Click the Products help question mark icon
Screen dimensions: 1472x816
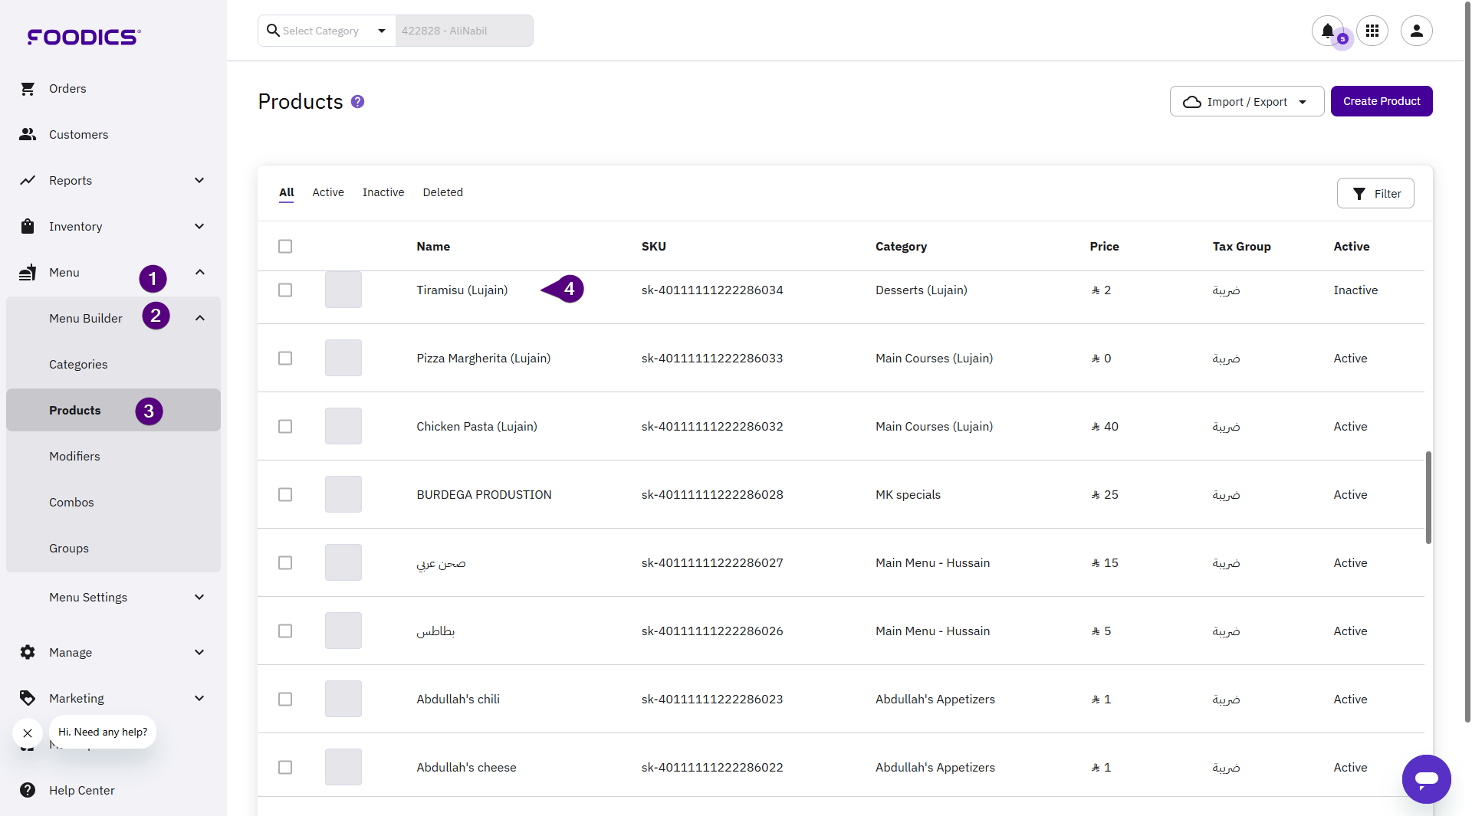click(357, 102)
